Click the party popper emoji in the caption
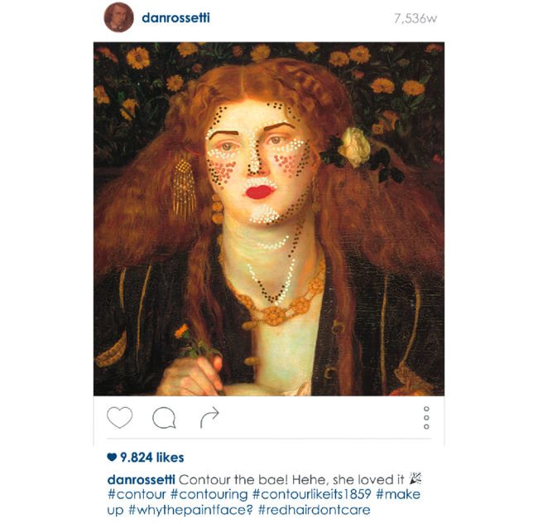The image size is (538, 524). pyautogui.click(x=416, y=478)
